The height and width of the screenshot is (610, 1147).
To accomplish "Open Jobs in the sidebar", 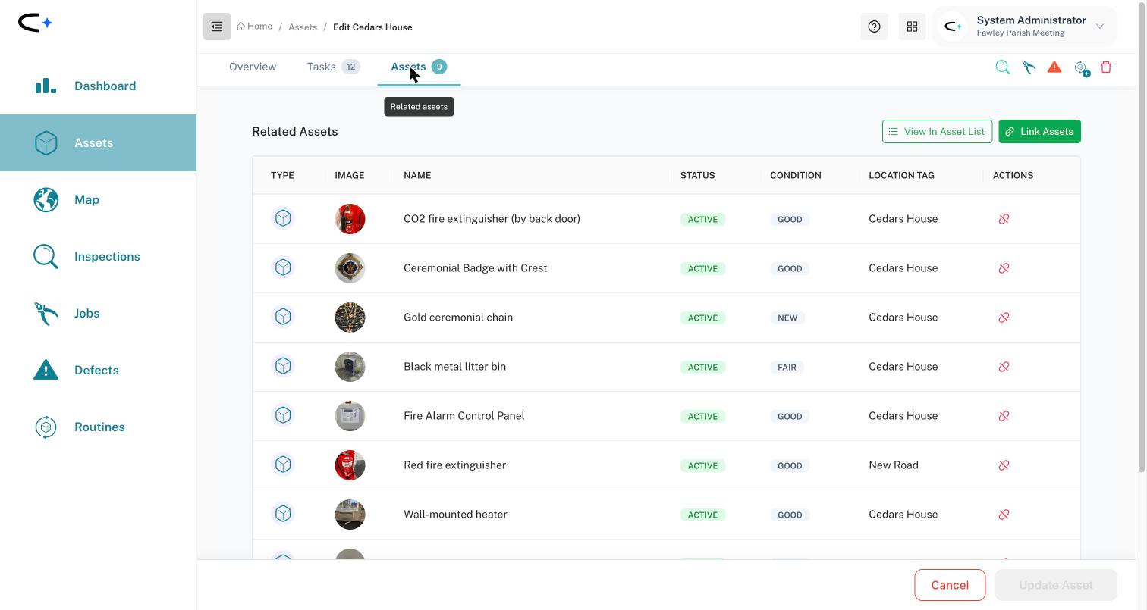I will (x=98, y=313).
